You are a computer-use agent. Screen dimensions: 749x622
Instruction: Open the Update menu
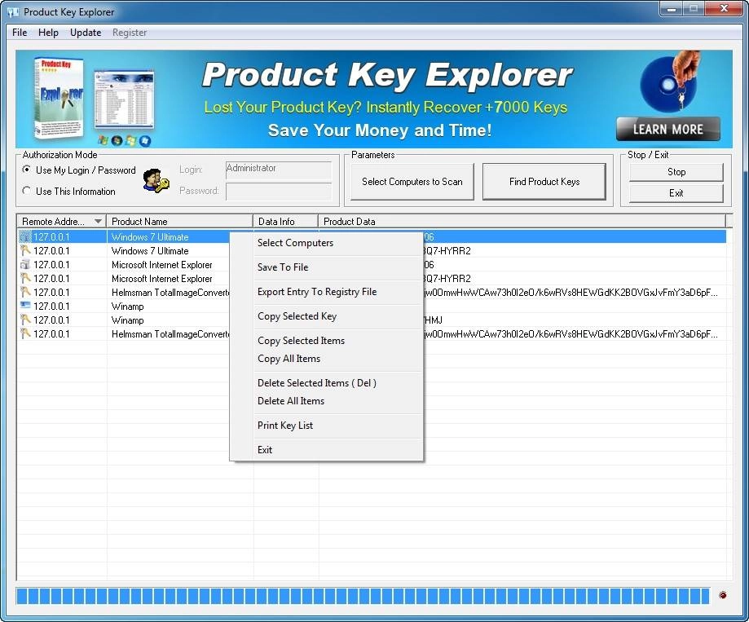pyautogui.click(x=86, y=33)
